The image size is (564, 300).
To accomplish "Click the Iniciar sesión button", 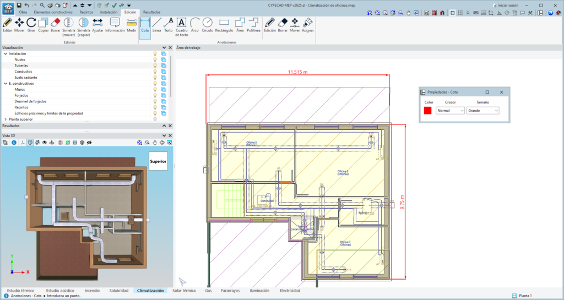I will pyautogui.click(x=505, y=4).
